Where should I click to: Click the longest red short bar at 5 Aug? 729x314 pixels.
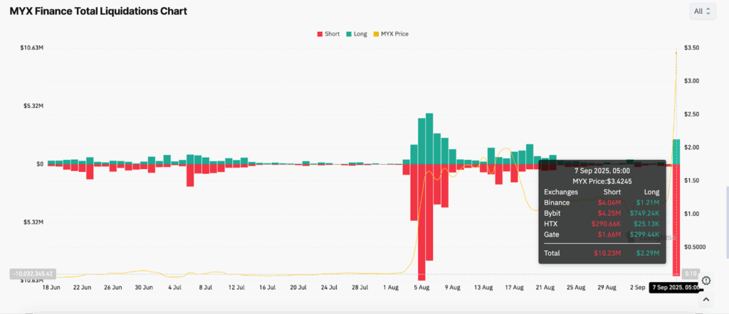[x=421, y=222]
